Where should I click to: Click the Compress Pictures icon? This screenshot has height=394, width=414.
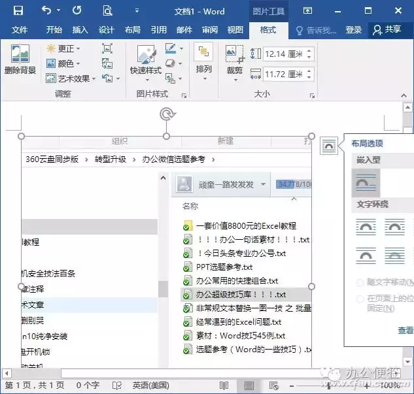[x=107, y=48]
